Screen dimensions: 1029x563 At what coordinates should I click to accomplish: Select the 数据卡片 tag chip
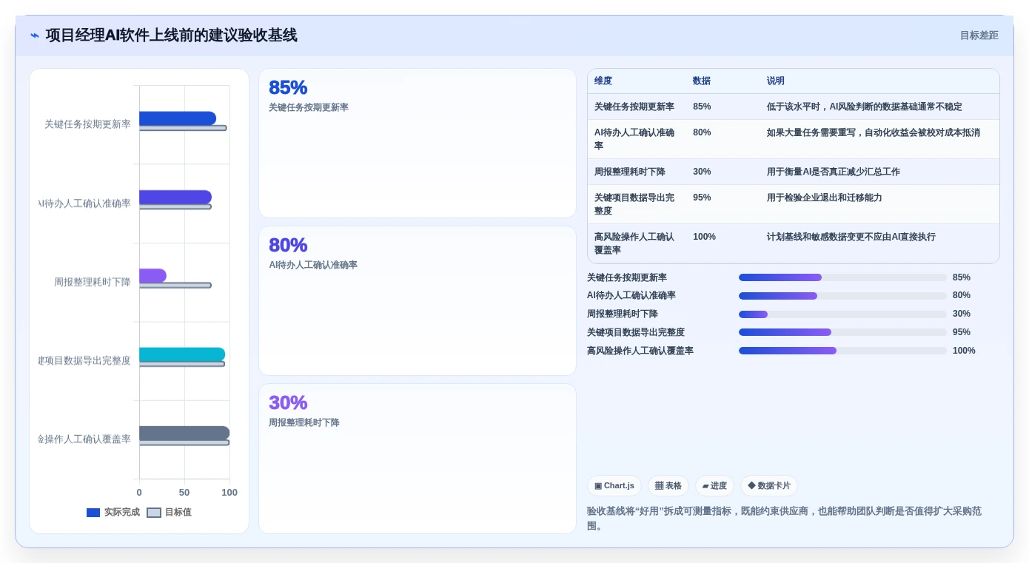(769, 486)
